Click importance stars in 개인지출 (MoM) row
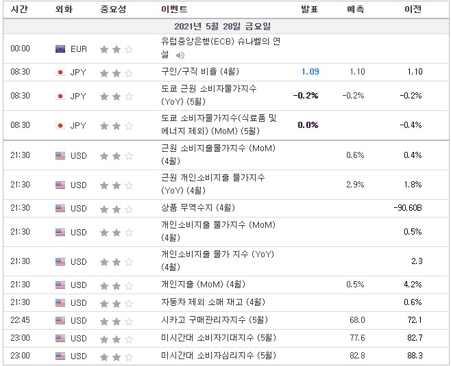451x366 pixels. click(115, 285)
